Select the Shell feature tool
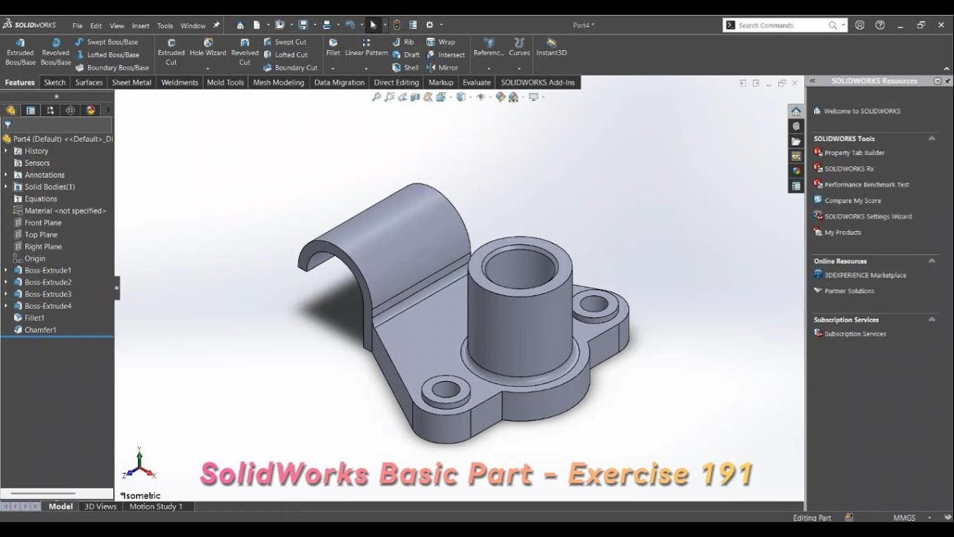Screen dimensions: 954x537 tap(405, 67)
